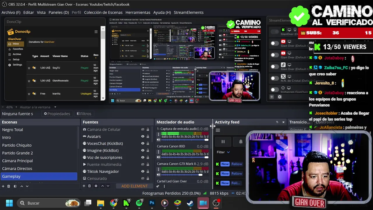This screenshot has width=373, height=210.
Task: Open source properties gear in Fuentes toolbar
Action: [96, 186]
